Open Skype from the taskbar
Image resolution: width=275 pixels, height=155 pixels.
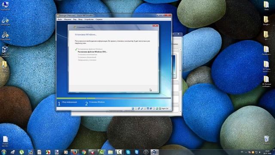[128, 152]
